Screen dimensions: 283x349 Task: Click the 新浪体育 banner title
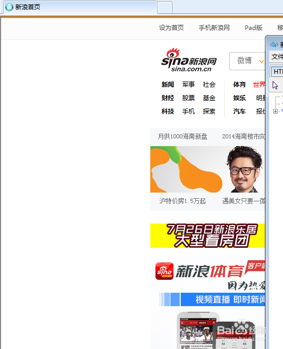(x=209, y=271)
